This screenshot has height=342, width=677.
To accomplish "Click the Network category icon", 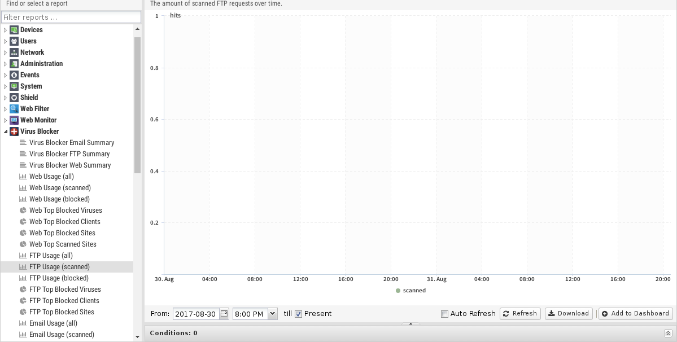I will [x=14, y=52].
